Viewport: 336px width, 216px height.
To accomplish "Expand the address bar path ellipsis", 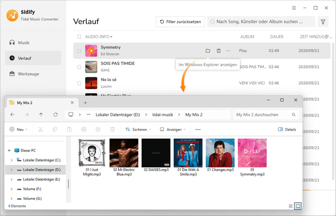I will pos(89,115).
